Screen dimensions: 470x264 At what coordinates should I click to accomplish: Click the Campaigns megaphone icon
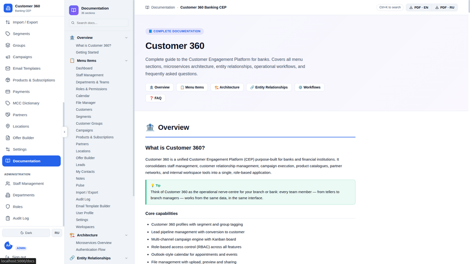click(8, 57)
